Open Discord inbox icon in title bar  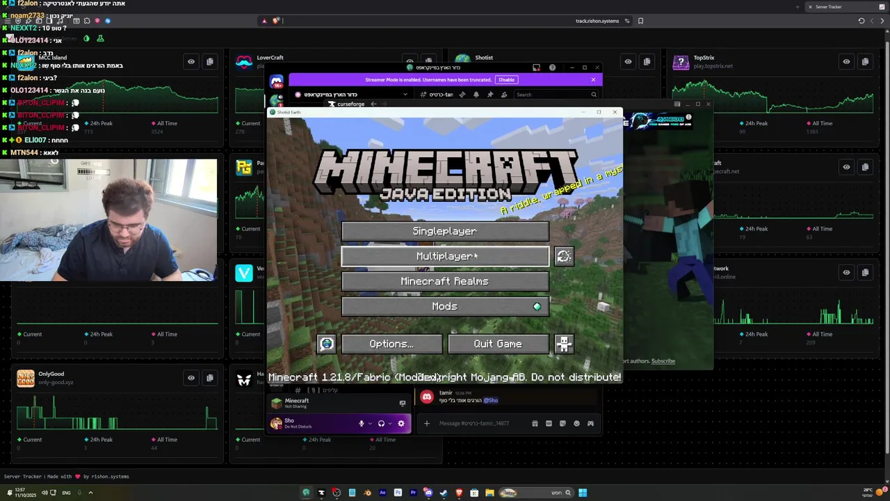(x=536, y=67)
